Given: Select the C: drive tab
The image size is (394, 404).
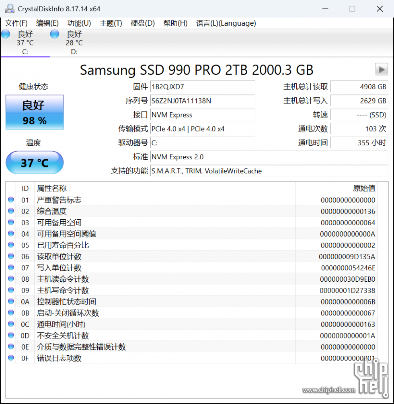Looking at the screenshot, I should (x=25, y=43).
